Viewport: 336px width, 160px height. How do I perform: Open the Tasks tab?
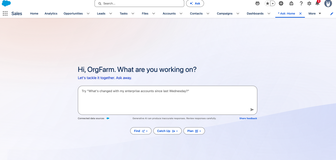(123, 13)
